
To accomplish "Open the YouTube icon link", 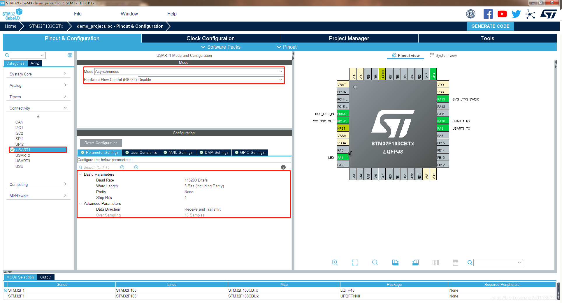I will (x=502, y=14).
